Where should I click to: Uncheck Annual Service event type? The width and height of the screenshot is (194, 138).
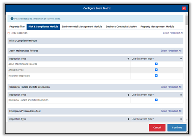point(156,70)
